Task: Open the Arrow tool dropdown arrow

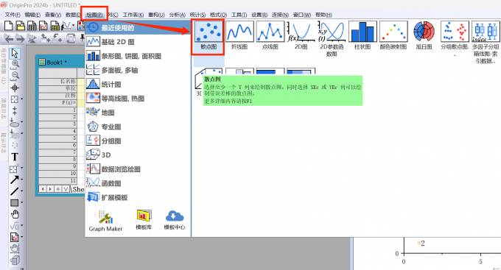Action: tap(21, 180)
